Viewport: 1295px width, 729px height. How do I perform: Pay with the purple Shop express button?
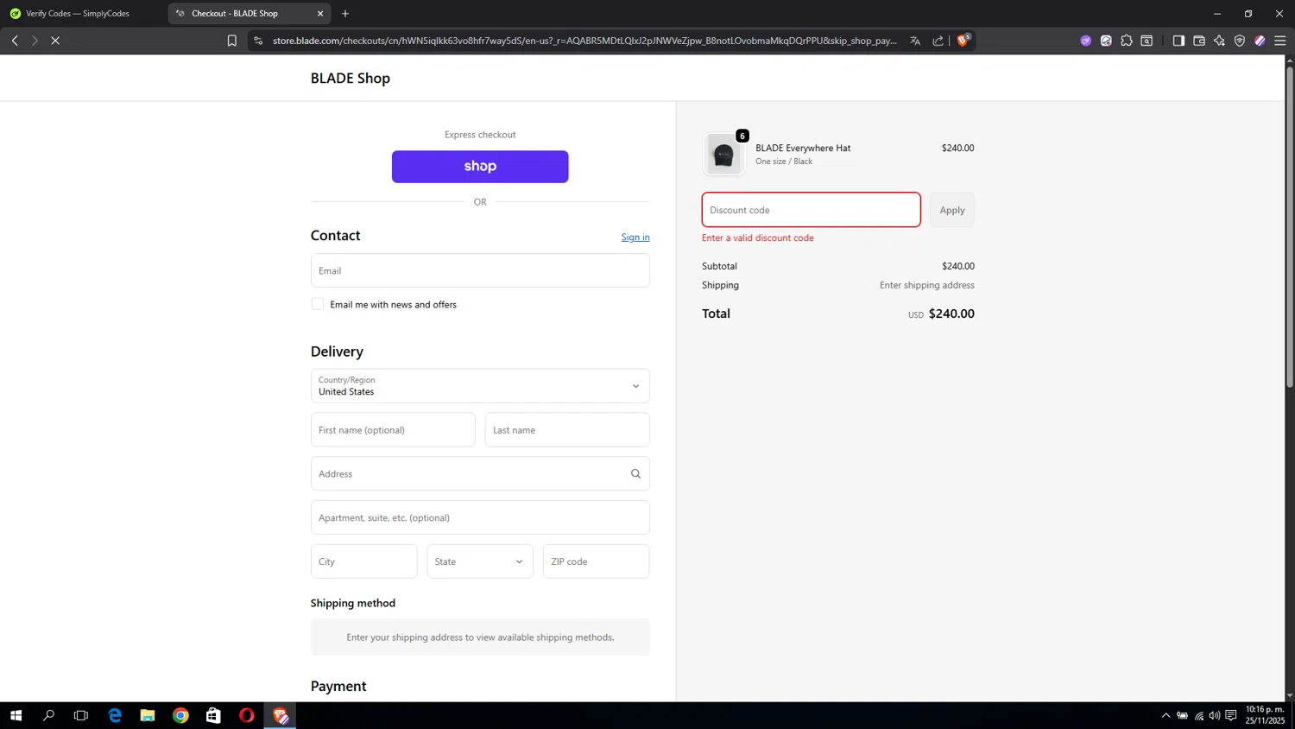[480, 167]
